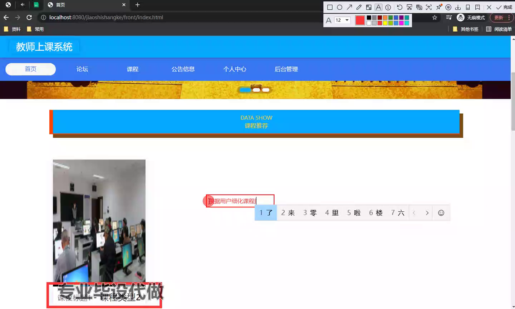Image resolution: width=515 pixels, height=309 pixels.
Task: Switch to the green spreadsheet icon tab
Action: (x=36, y=5)
